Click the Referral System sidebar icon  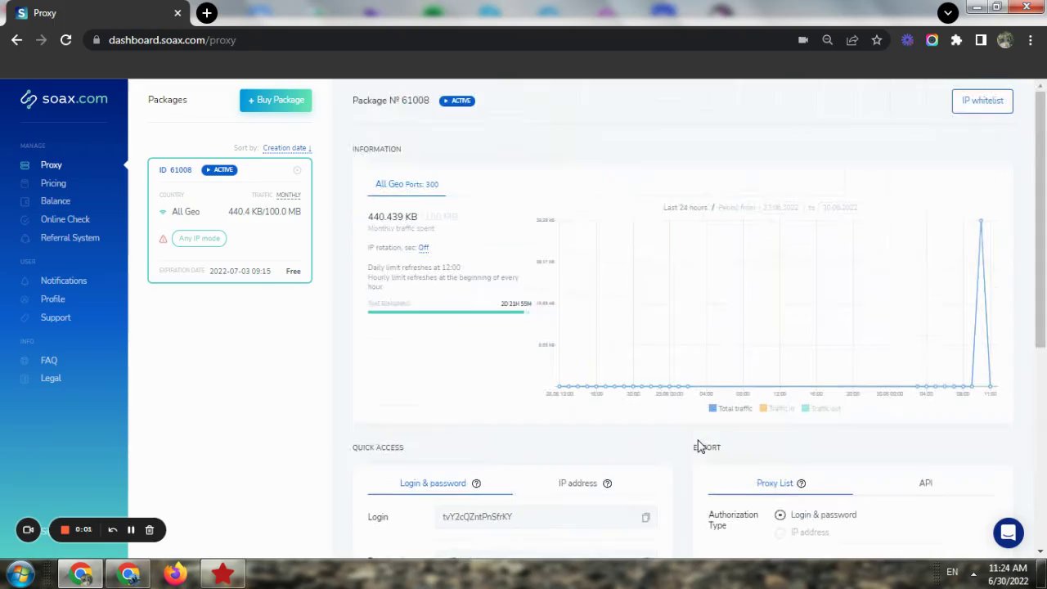coord(25,238)
